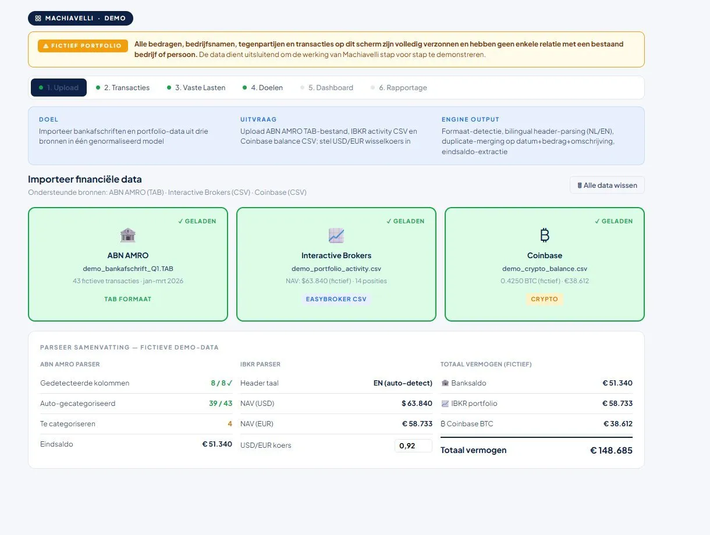
Task: Edit the USD/EUR koers input field
Action: pos(413,446)
